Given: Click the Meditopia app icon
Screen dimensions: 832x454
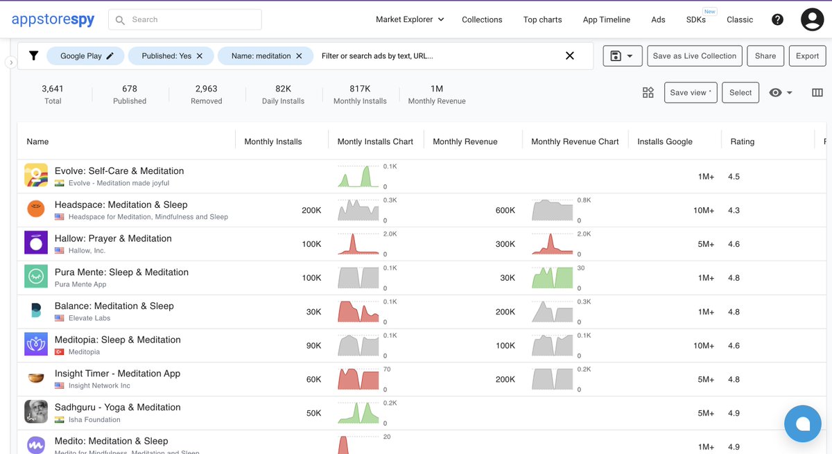Looking at the screenshot, I should coord(36,345).
